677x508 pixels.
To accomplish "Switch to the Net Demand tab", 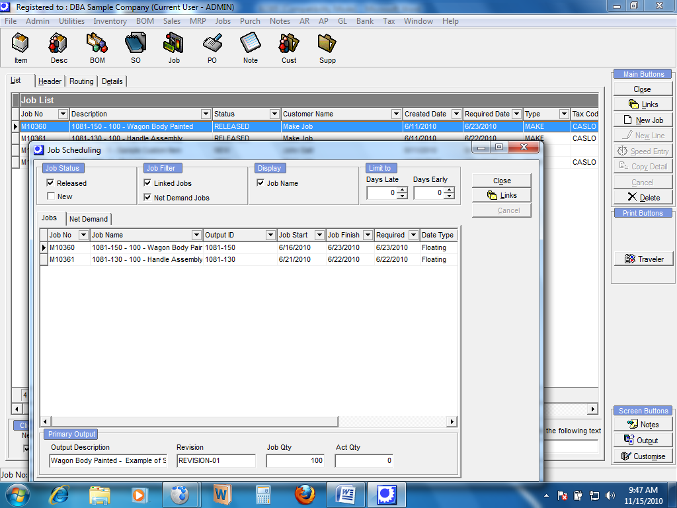I will point(89,219).
